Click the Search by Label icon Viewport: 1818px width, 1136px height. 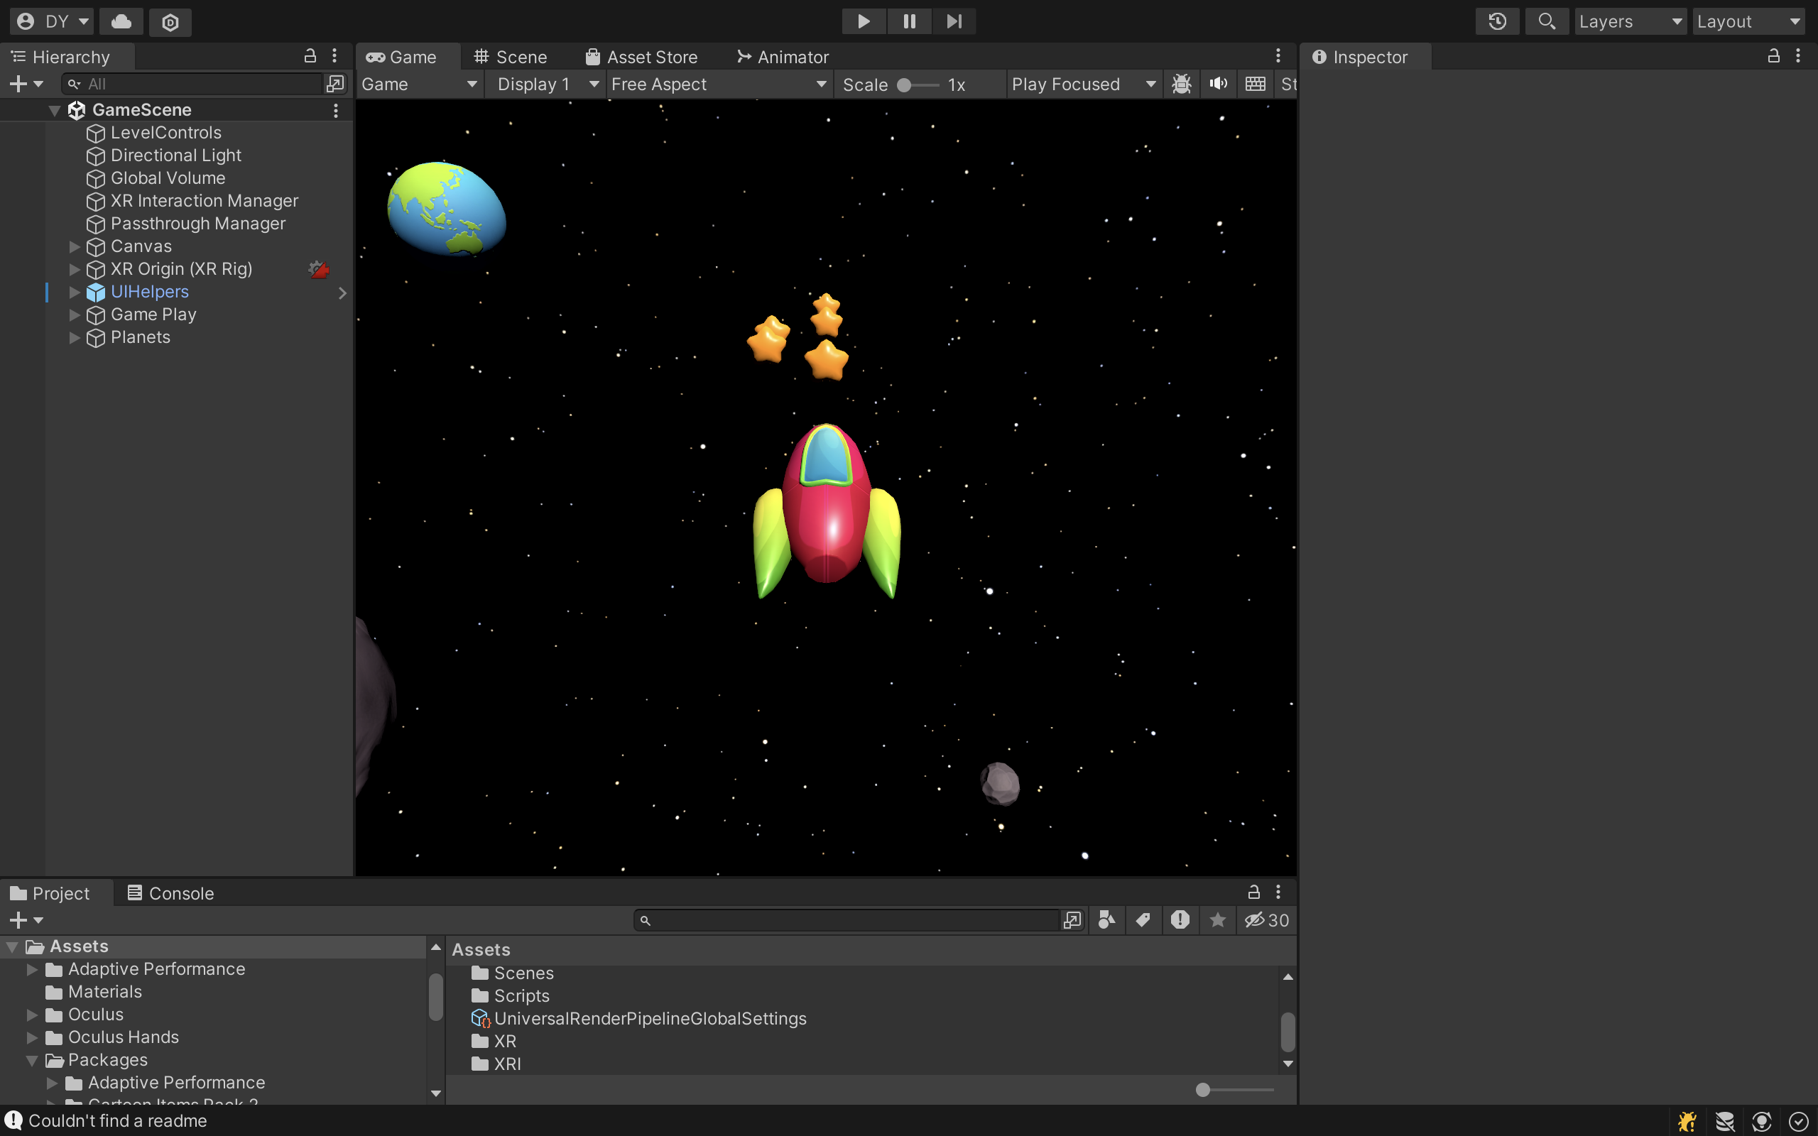tap(1143, 919)
